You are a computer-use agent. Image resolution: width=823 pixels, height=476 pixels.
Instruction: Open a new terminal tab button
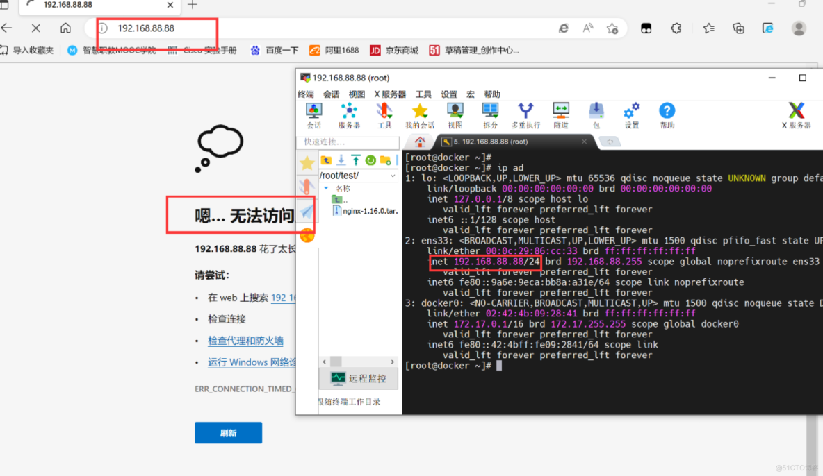(x=610, y=142)
